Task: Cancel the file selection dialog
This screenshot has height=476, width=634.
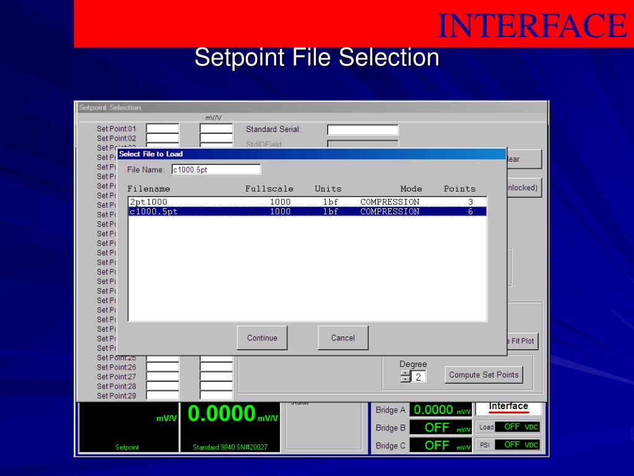Action: (x=343, y=338)
